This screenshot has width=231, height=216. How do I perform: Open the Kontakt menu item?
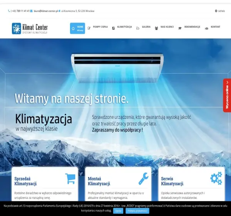(x=213, y=27)
